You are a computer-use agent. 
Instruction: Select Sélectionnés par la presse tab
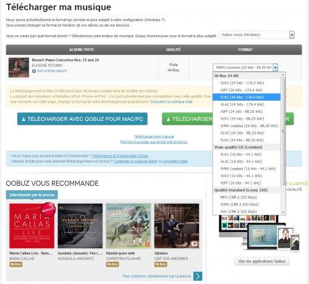pyautogui.click(x=32, y=194)
